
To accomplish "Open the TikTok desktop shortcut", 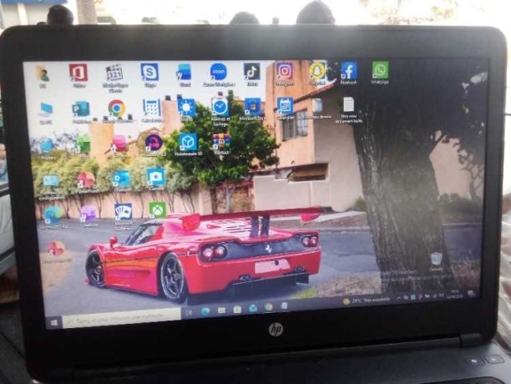I will (252, 74).
